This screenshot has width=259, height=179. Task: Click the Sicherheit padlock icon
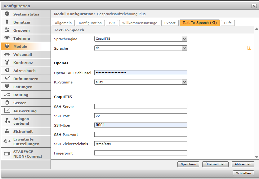[7, 131]
